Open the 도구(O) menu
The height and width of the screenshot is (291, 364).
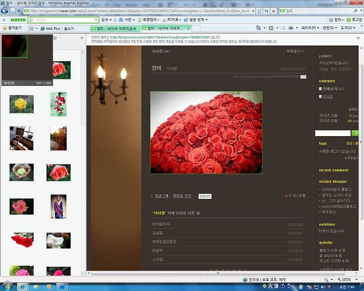pyautogui.click(x=347, y=28)
